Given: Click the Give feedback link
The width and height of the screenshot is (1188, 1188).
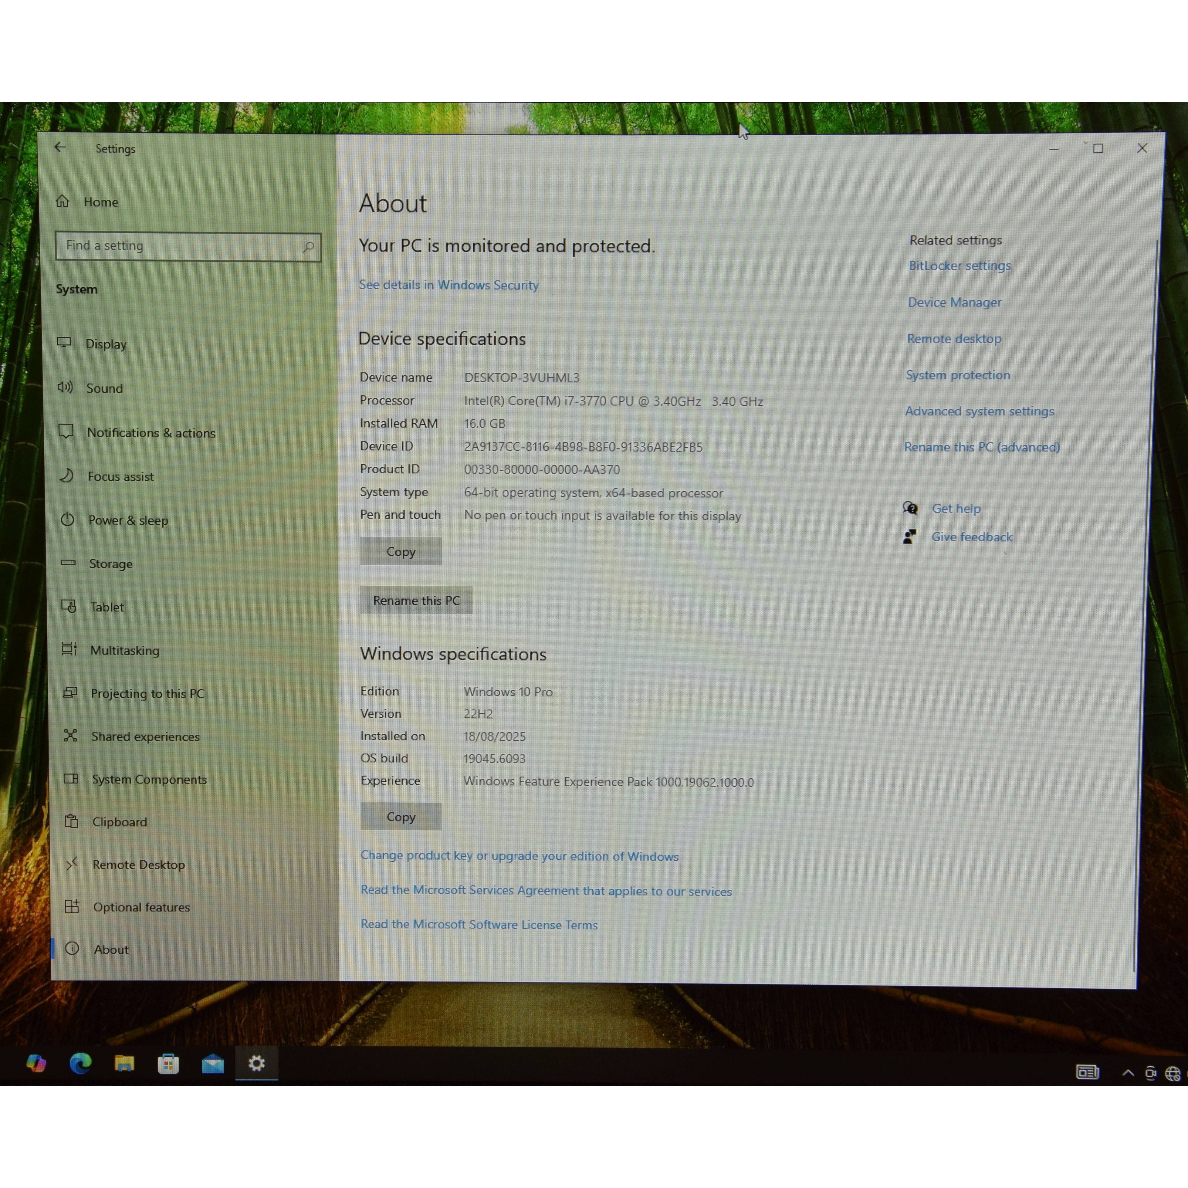Looking at the screenshot, I should tap(972, 537).
